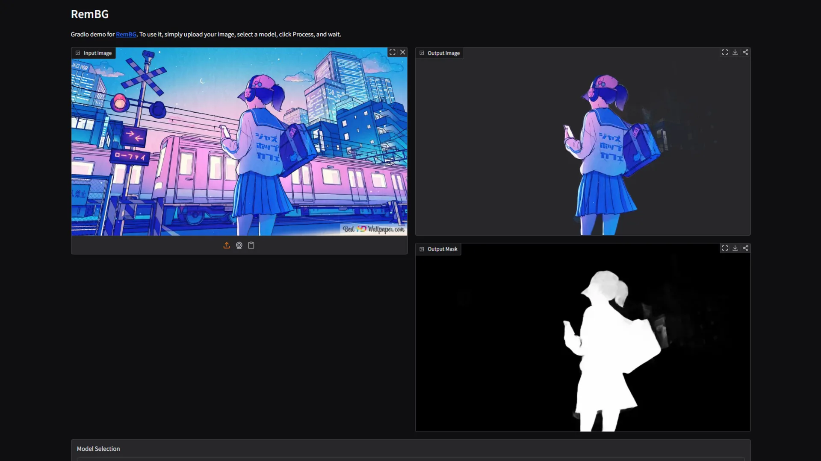The height and width of the screenshot is (461, 821).
Task: Paste from clipboard into the Input Image
Action: point(251,245)
